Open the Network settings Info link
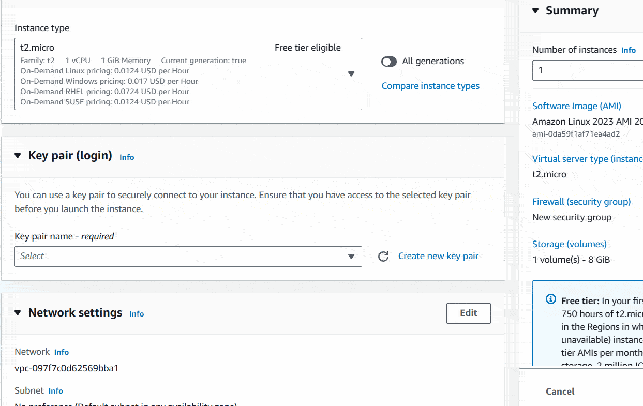Viewport: 643px width, 406px height. tap(137, 314)
